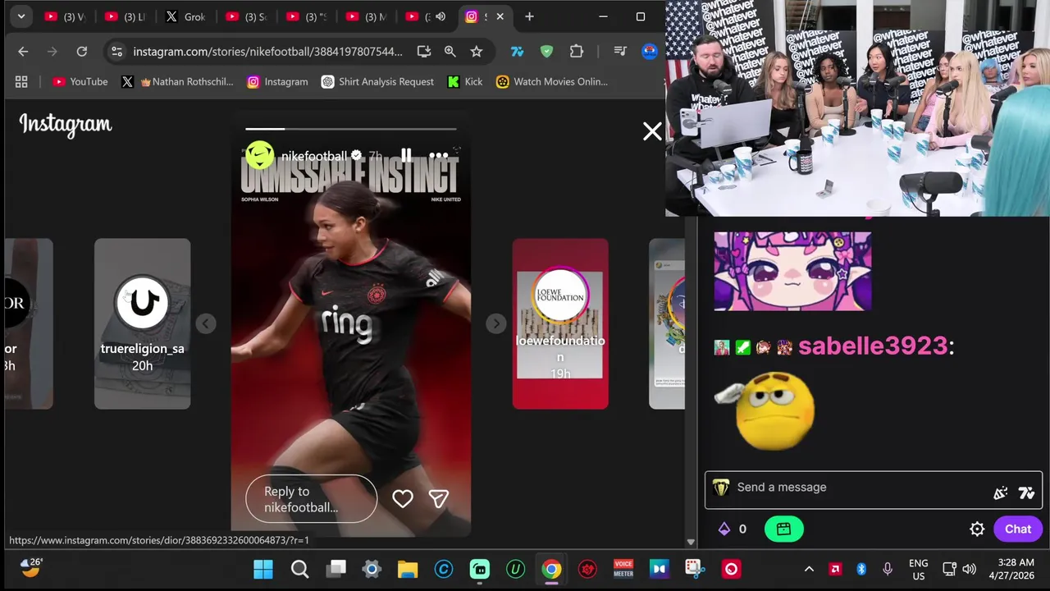Go to the previous story using the left arrow
The width and height of the screenshot is (1050, 591).
(x=206, y=323)
